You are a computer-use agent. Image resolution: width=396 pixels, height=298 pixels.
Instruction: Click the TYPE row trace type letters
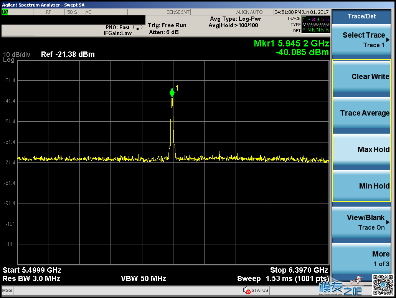(x=316, y=25)
